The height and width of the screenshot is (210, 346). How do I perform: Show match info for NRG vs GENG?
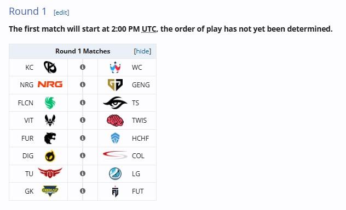click(83, 85)
